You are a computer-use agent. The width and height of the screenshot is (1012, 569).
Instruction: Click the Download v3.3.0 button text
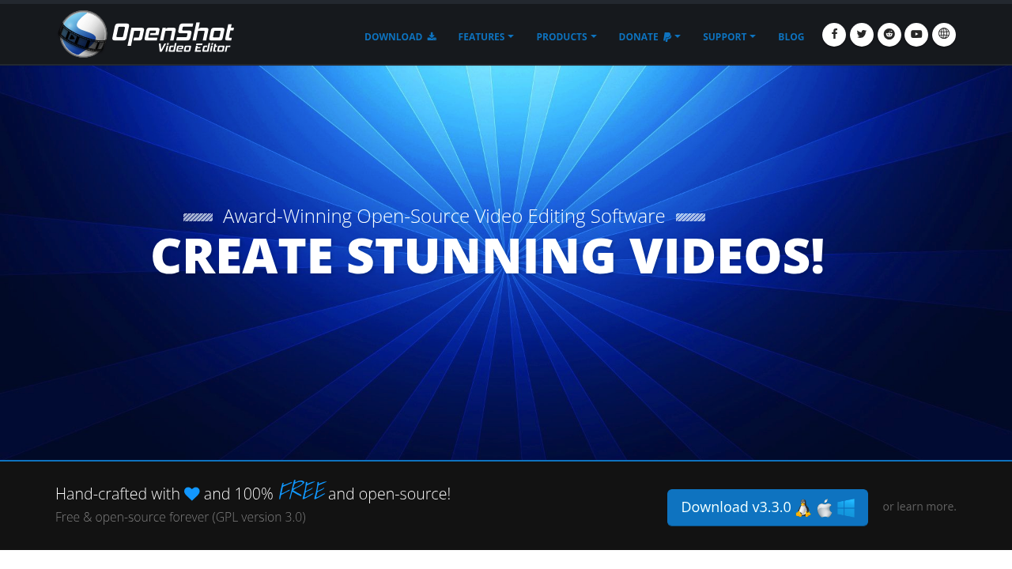tap(736, 507)
